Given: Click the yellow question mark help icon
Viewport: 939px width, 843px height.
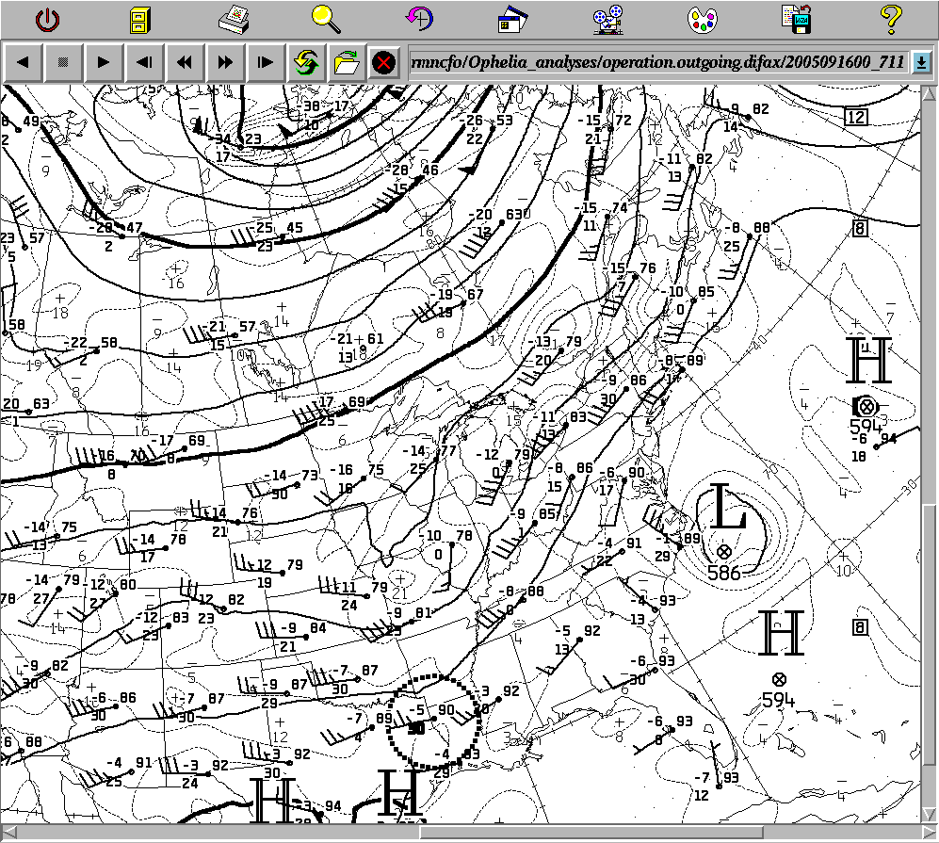Looking at the screenshot, I should click(x=890, y=19).
